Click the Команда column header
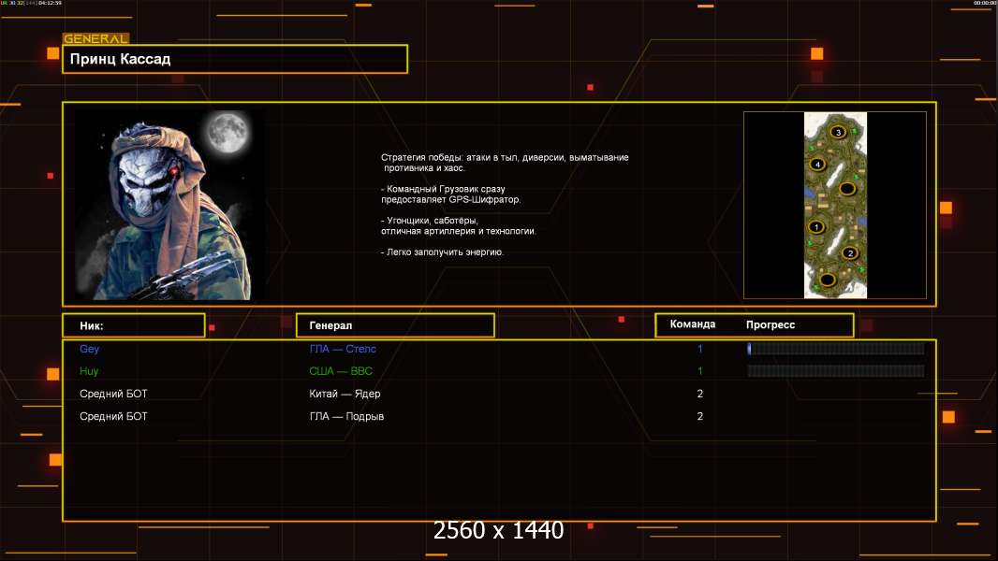Viewport: 998px width, 561px height. coord(693,324)
